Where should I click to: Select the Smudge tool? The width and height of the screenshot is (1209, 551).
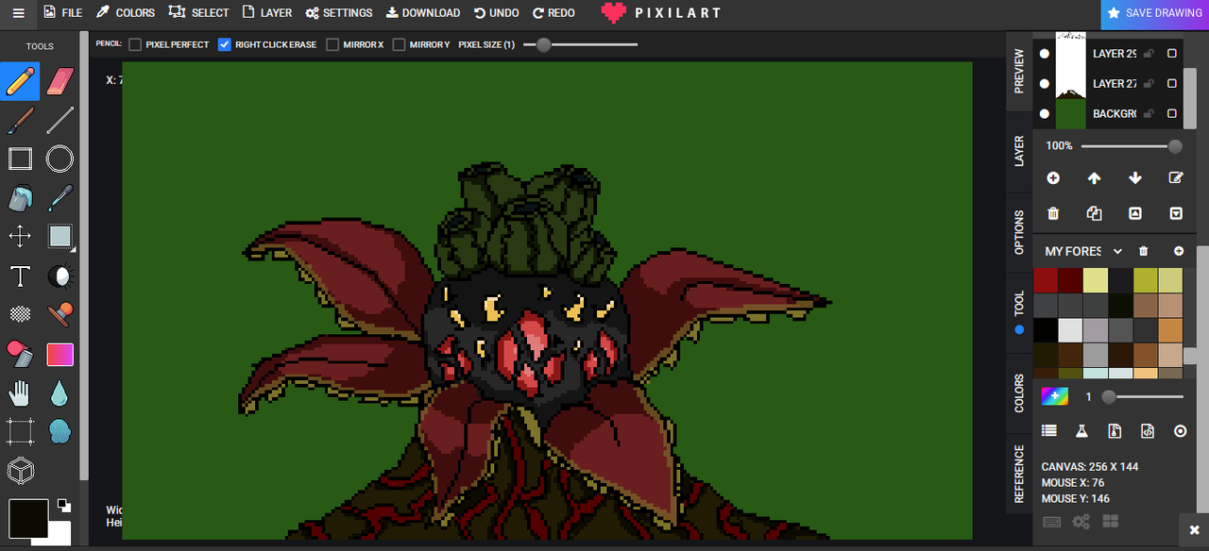pyautogui.click(x=60, y=431)
